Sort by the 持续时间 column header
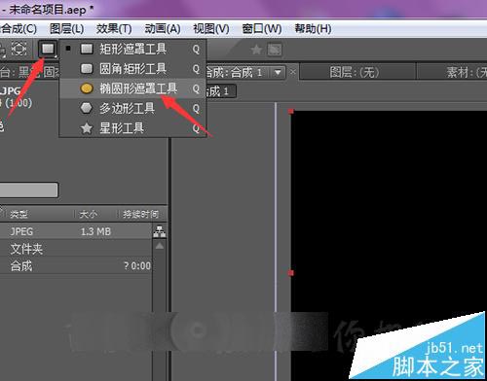 [x=140, y=214]
